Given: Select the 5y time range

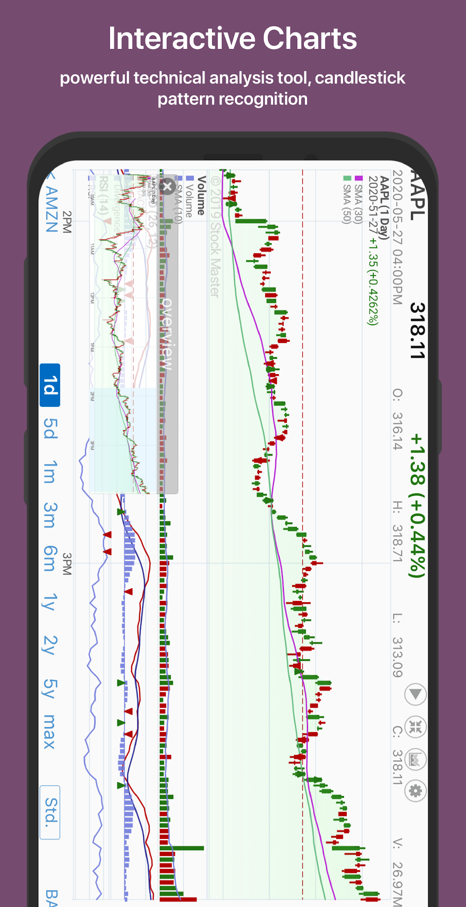Looking at the screenshot, I should tap(50, 689).
